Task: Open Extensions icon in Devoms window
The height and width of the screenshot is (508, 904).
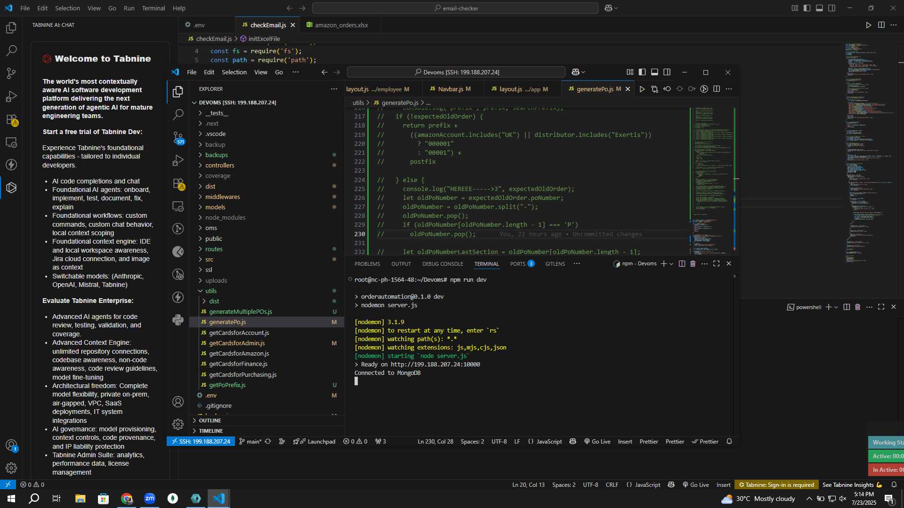Action: coord(178,183)
